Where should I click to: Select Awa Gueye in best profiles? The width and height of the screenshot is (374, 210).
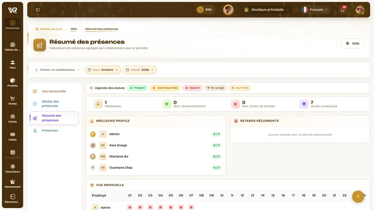click(x=156, y=145)
